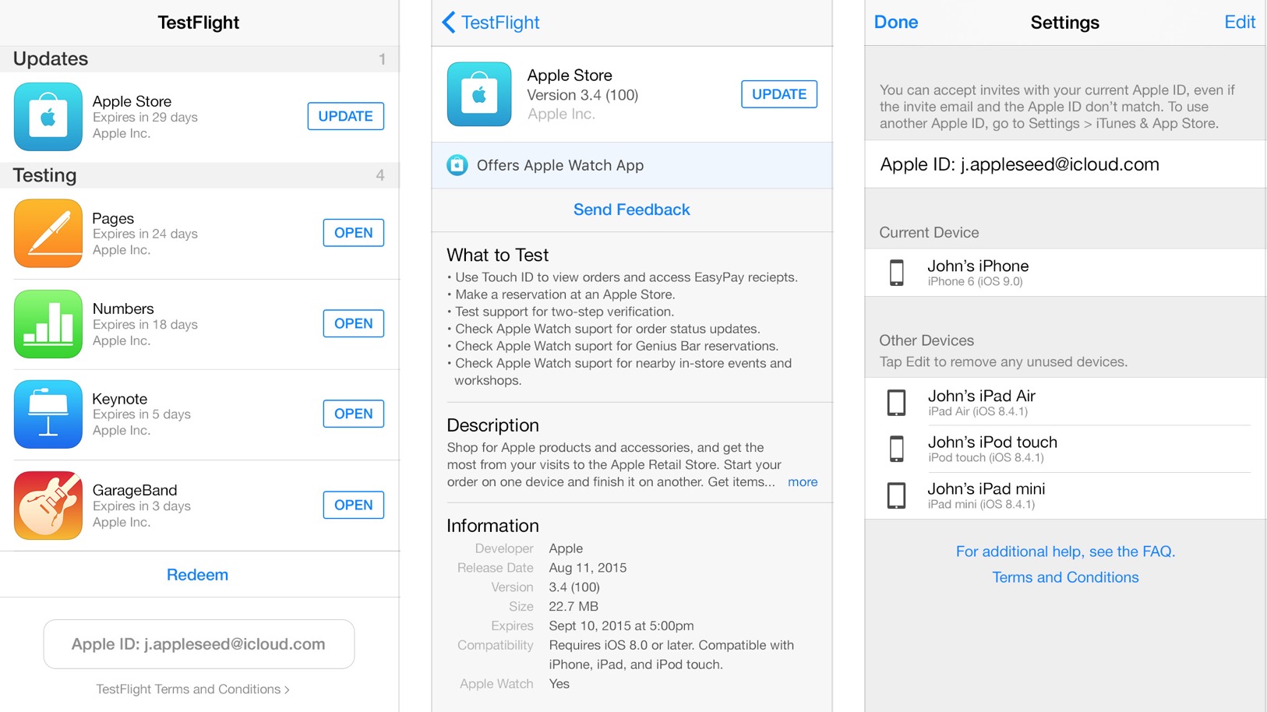Image resolution: width=1267 pixels, height=712 pixels.
Task: Tap Send Feedback
Action: [x=632, y=210]
